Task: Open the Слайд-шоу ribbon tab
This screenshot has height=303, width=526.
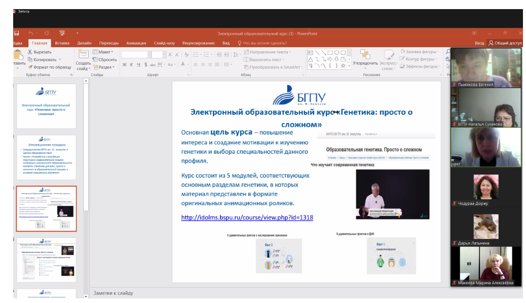Action: (164, 44)
